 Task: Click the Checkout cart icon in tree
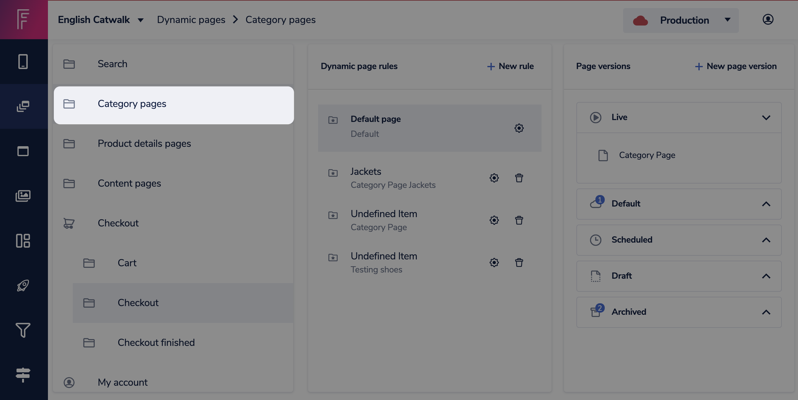point(69,223)
